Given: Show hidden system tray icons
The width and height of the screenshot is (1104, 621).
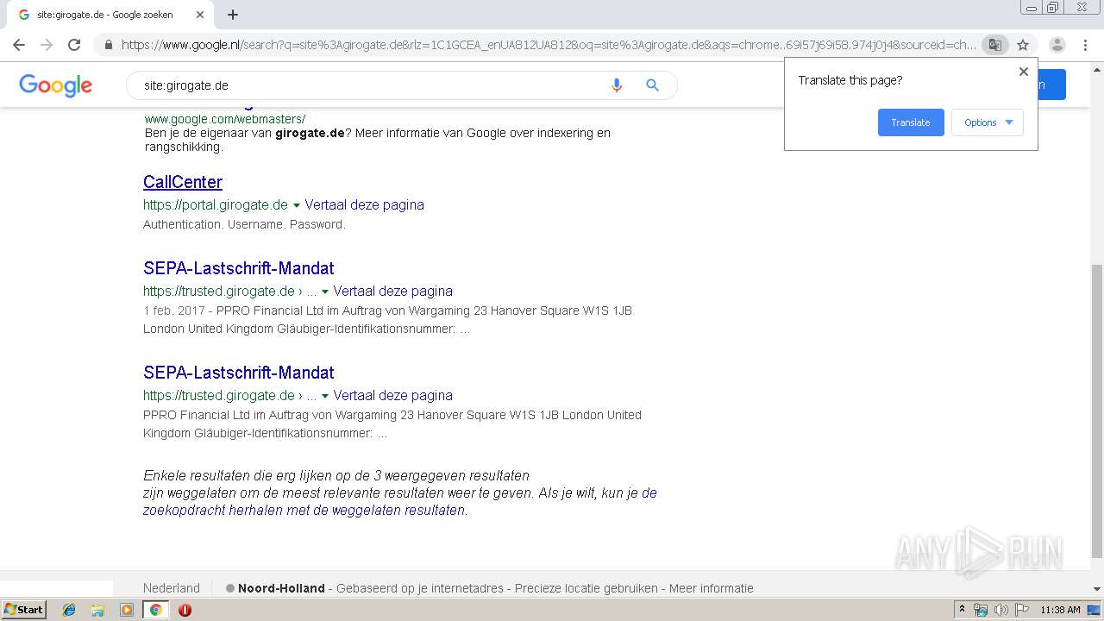Looking at the screenshot, I should [962, 610].
